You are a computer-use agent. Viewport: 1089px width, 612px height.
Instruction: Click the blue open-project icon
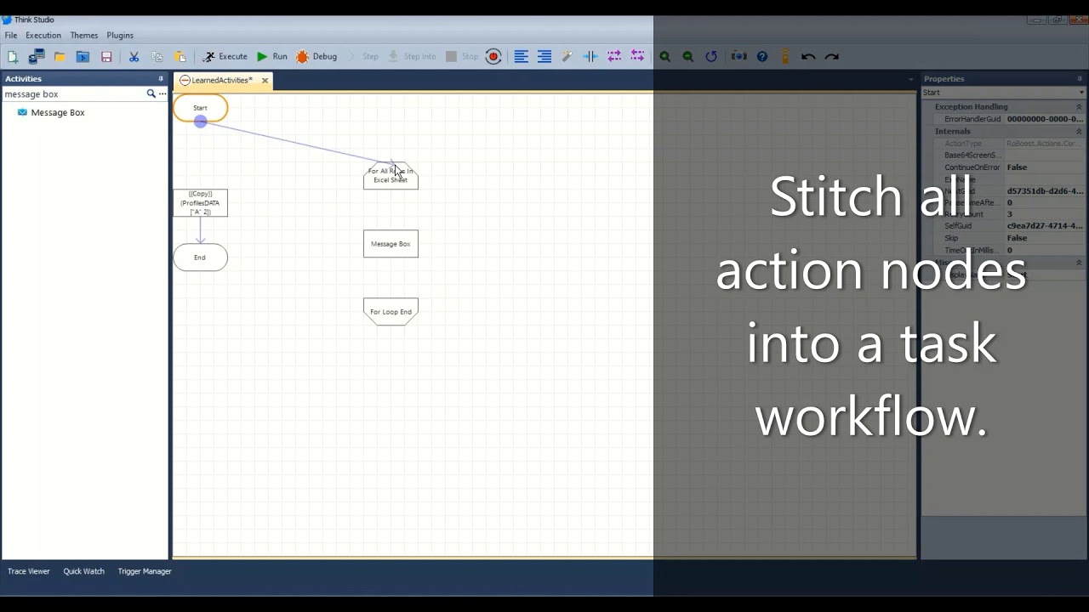coord(83,57)
